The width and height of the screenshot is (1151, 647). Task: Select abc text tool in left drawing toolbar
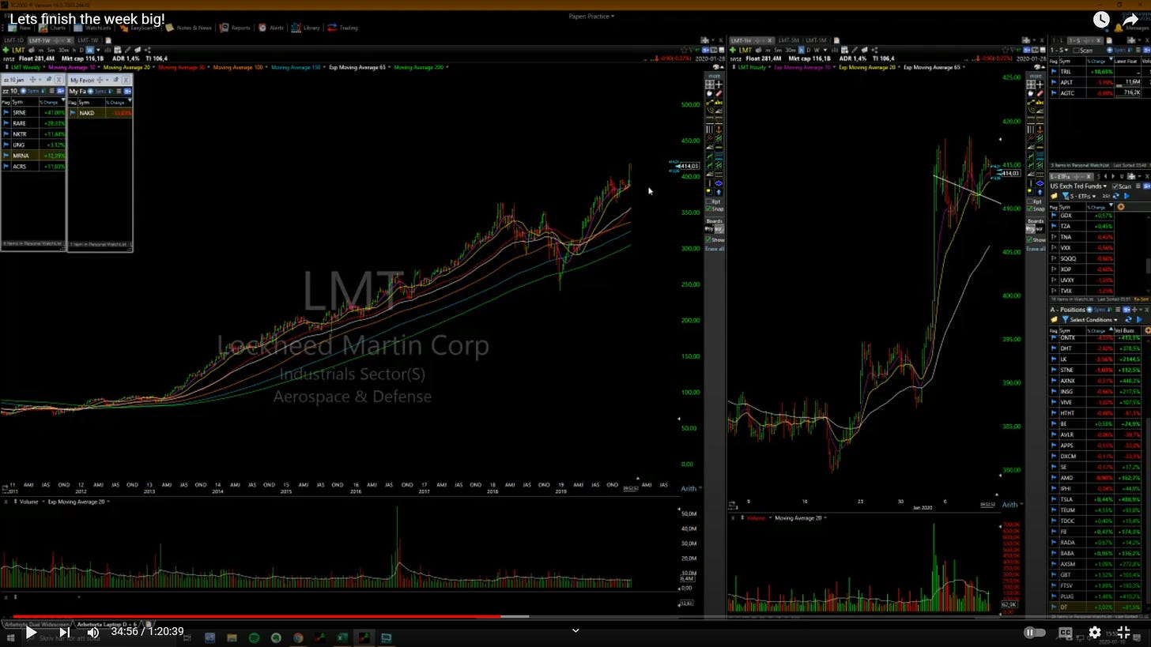click(719, 103)
